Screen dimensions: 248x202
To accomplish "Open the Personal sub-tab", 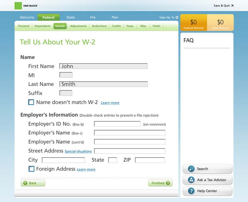I will click(x=24, y=26).
